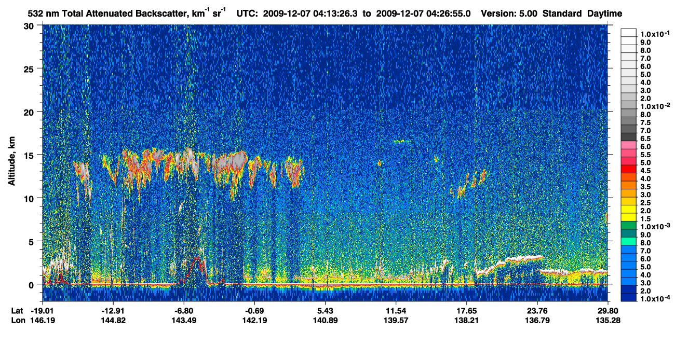
Task: Click the longitude value '146.19'
Action: point(43,320)
